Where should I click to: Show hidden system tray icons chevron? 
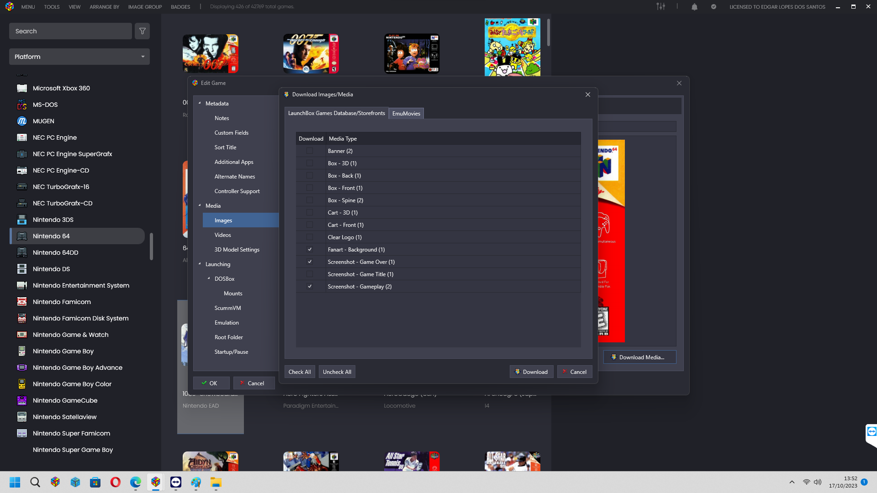pyautogui.click(x=792, y=482)
